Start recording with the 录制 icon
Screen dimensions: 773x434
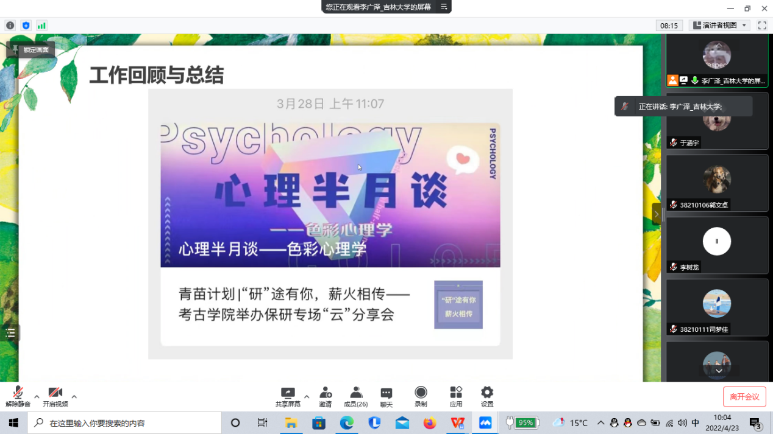point(421,397)
